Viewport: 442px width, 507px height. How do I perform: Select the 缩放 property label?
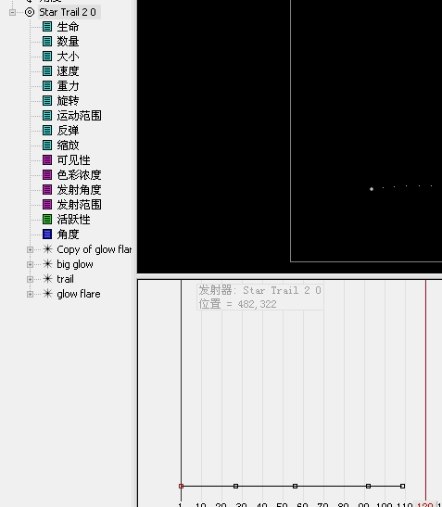point(68,146)
